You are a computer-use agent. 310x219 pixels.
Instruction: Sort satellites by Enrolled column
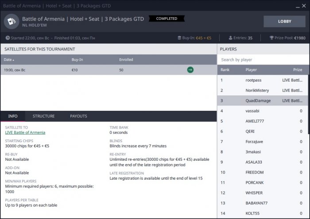(126, 59)
